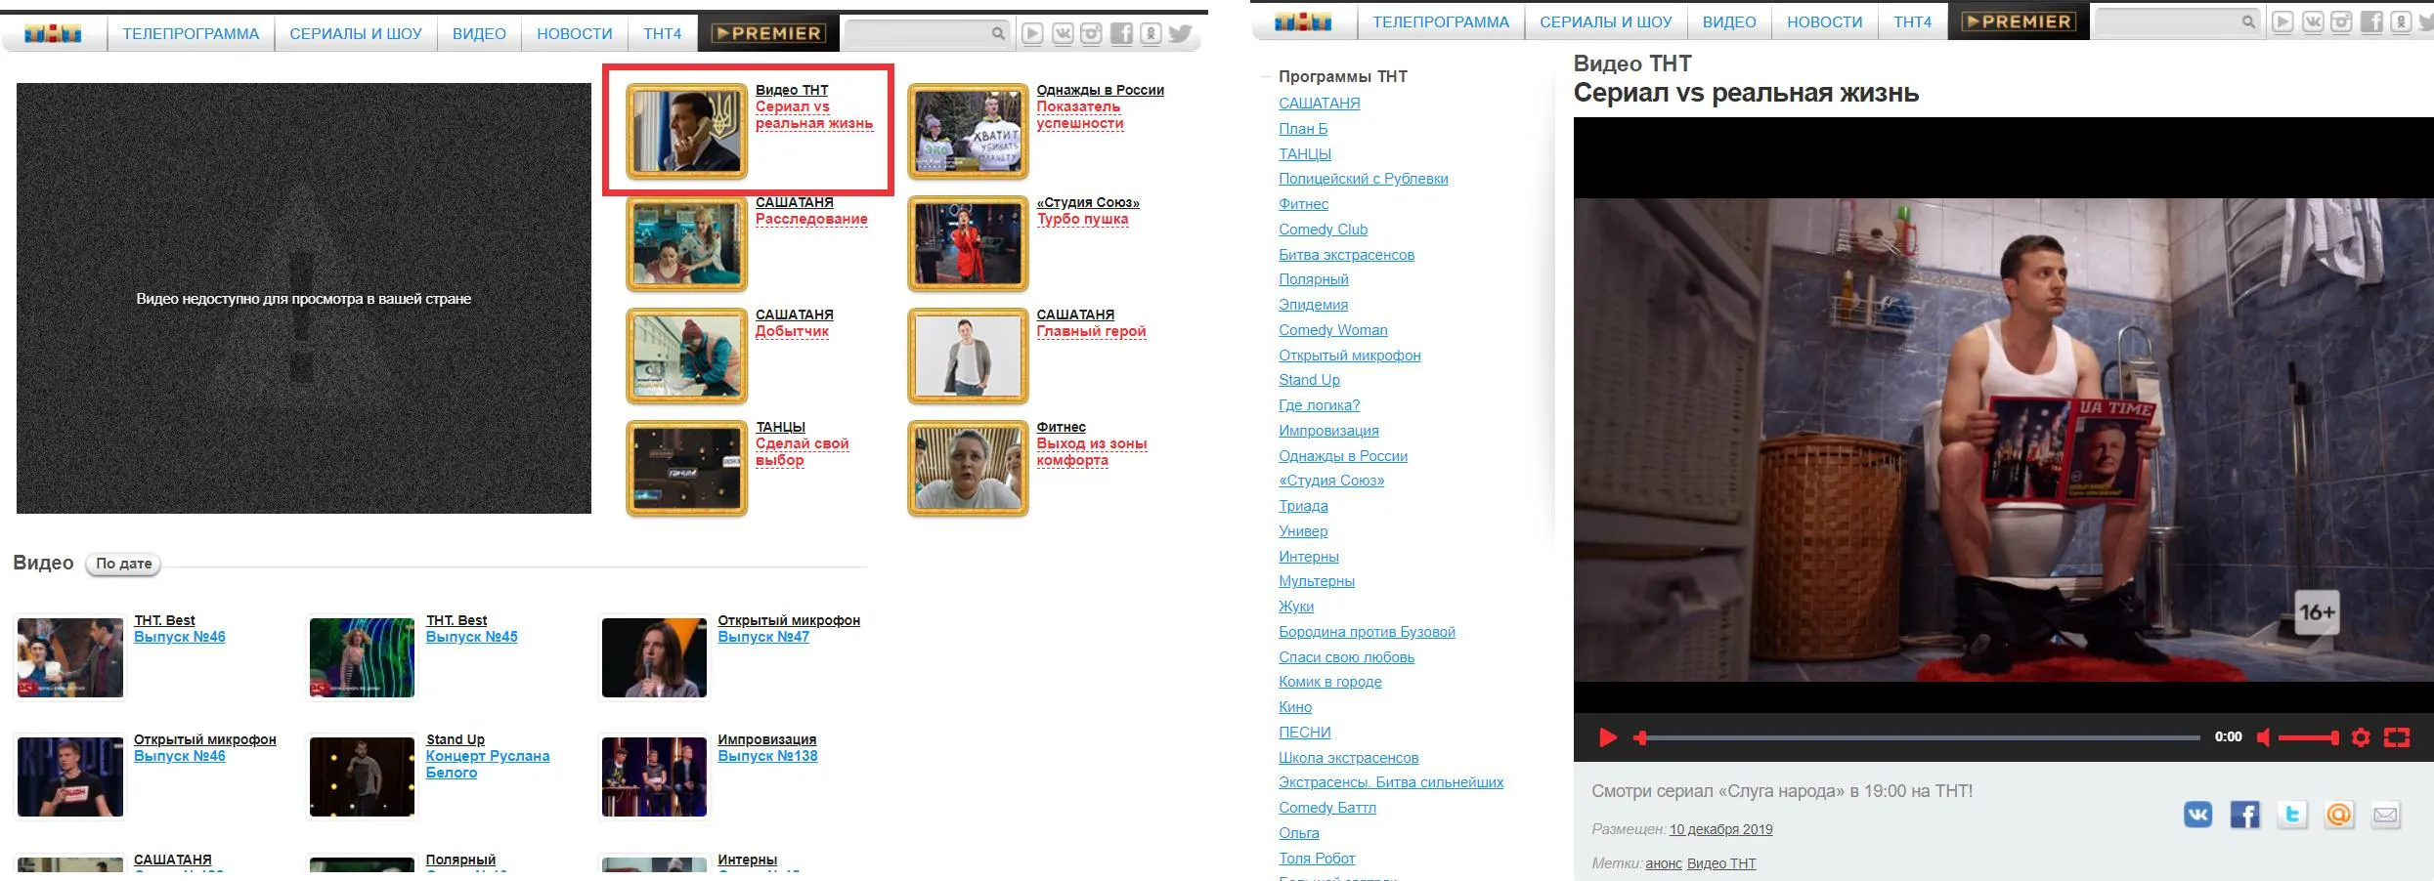Share via the orange Mail.ru @ icon
Image resolution: width=2434 pixels, height=881 pixels.
click(2339, 814)
